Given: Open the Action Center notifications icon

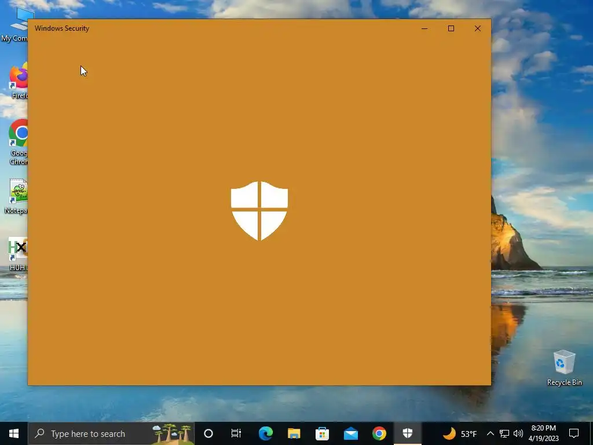Looking at the screenshot, I should [574, 433].
